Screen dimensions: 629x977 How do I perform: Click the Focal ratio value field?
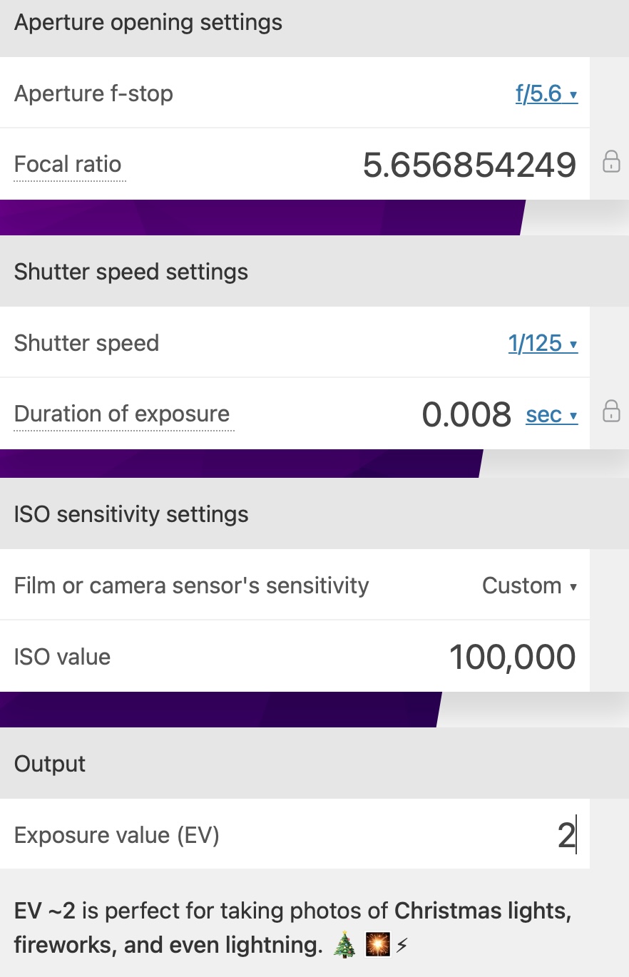pos(469,165)
